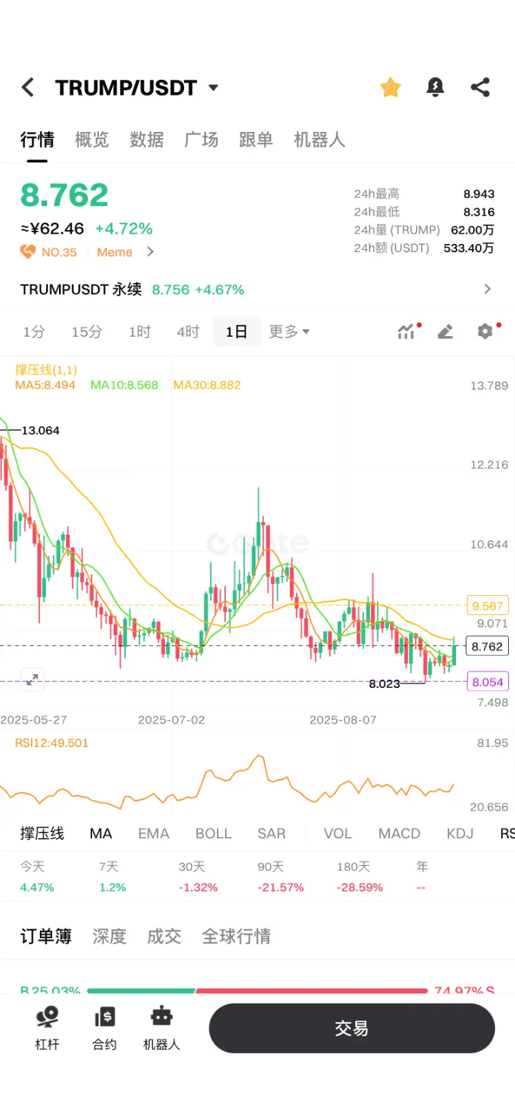515x1116 pixels.
Task: Expand the TRUMP/USDT pair dropdown
Action: pyautogui.click(x=214, y=87)
